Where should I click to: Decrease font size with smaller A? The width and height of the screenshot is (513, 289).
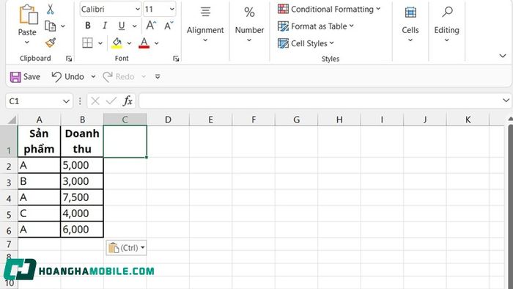(x=169, y=25)
